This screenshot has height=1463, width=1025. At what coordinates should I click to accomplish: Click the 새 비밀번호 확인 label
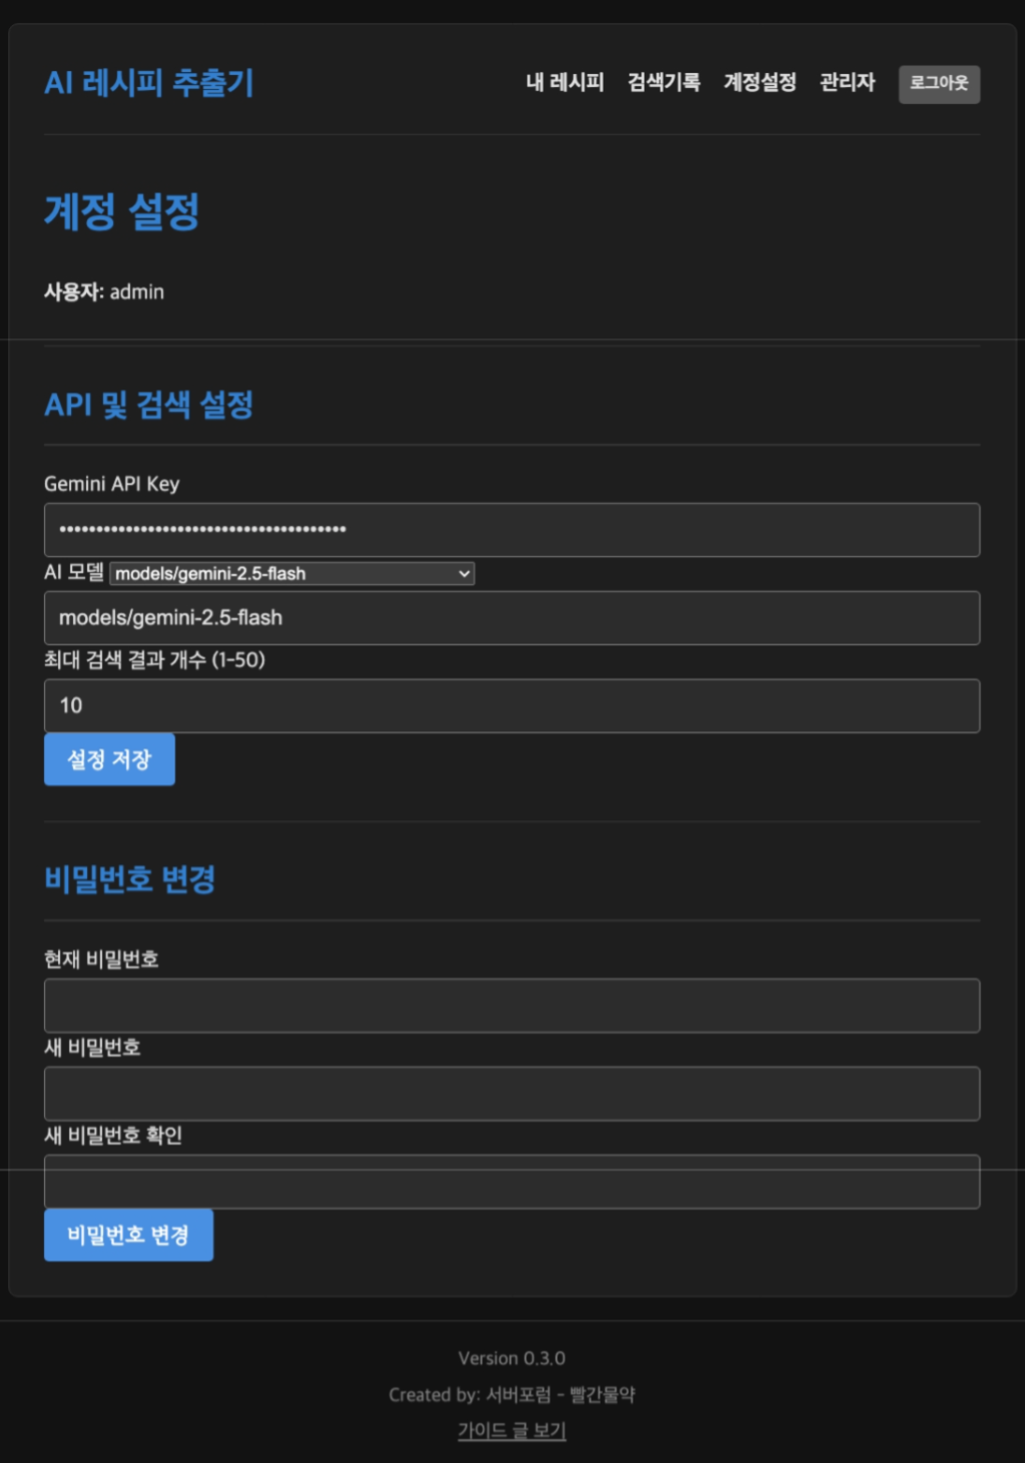(113, 1136)
